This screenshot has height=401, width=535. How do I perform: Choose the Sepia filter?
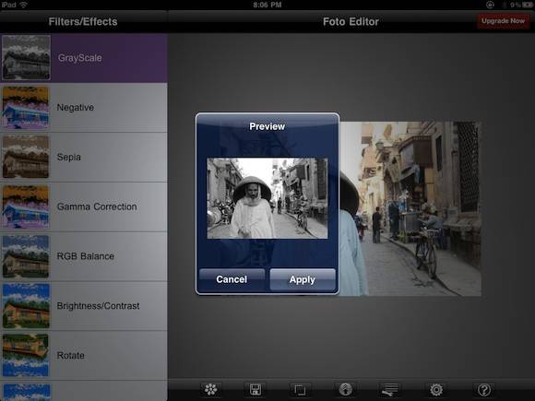84,158
